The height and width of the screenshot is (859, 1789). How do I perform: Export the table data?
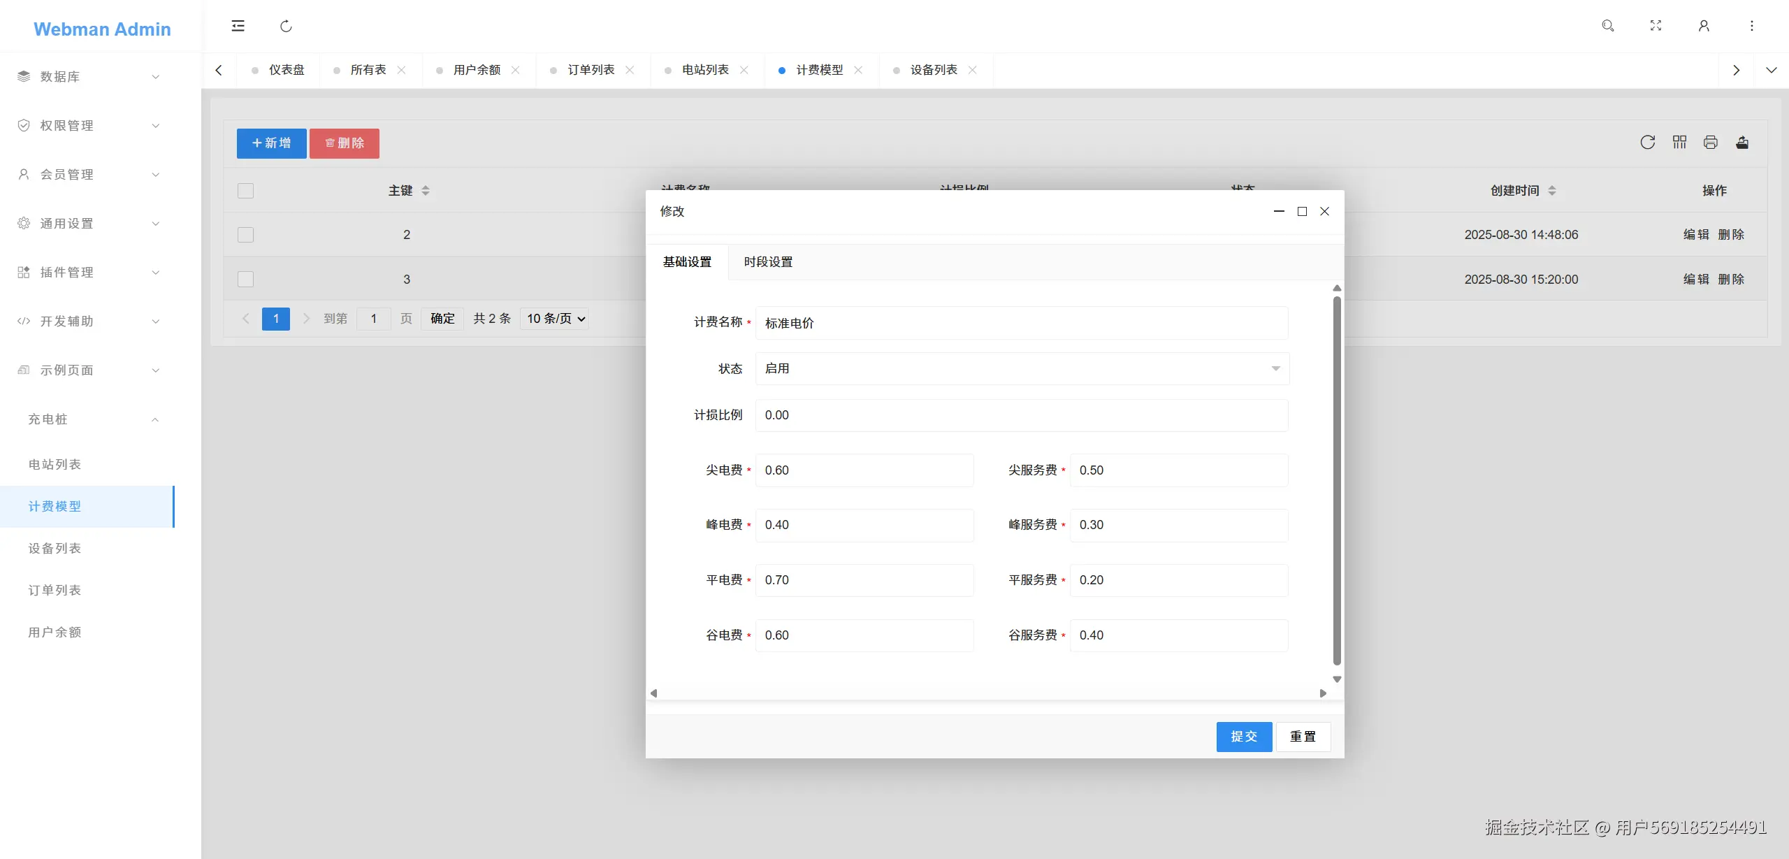[x=1741, y=142]
